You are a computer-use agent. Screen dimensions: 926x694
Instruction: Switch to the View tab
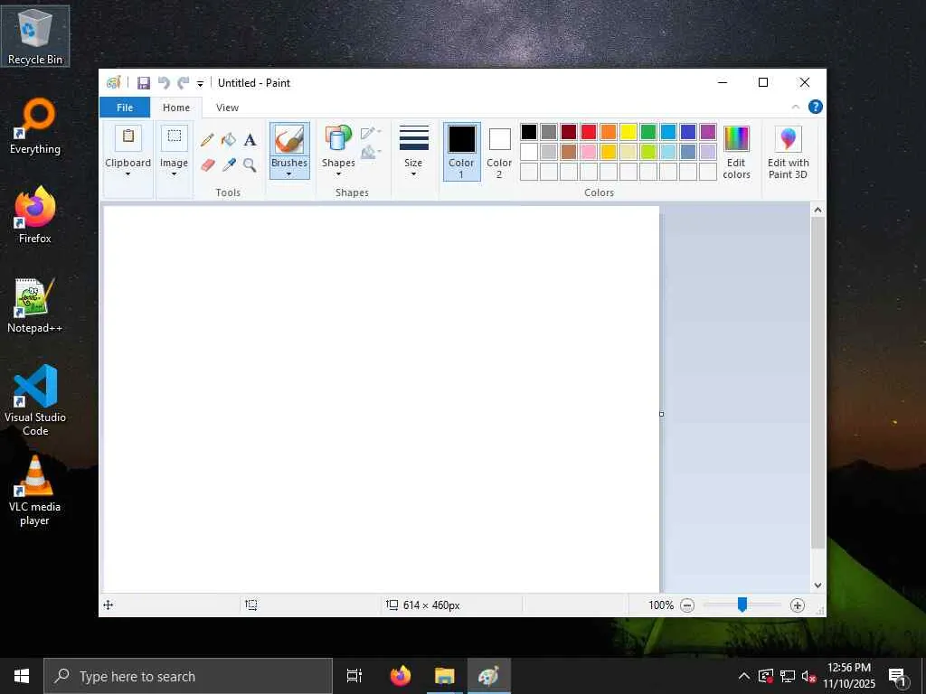(227, 108)
